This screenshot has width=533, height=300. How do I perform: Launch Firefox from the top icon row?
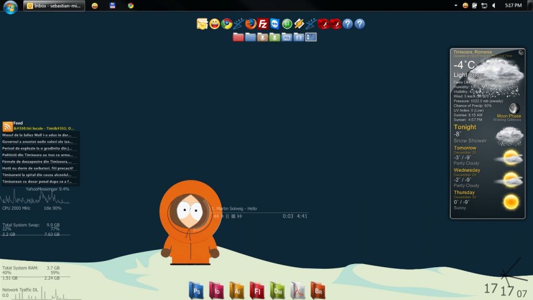pos(251,24)
